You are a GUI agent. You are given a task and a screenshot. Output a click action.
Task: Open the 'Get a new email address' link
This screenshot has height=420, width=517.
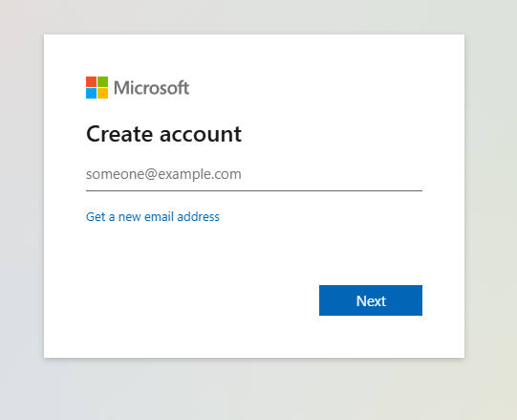(x=153, y=217)
